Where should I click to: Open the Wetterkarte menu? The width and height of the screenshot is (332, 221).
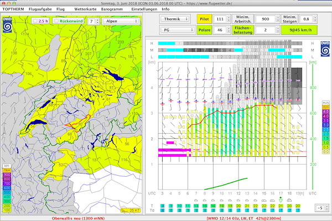point(85,9)
